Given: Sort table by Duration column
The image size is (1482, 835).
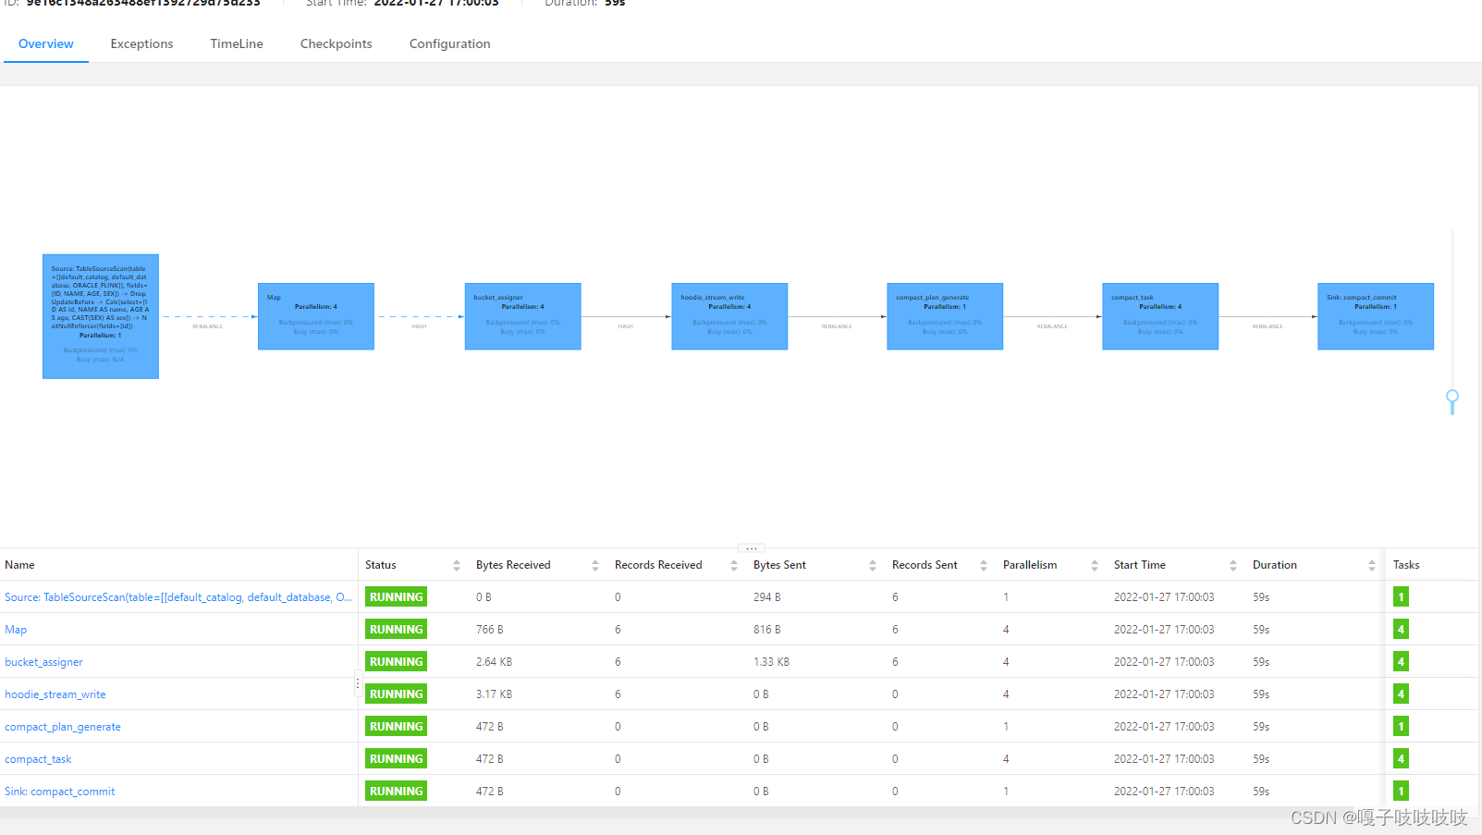Looking at the screenshot, I should click(1371, 565).
